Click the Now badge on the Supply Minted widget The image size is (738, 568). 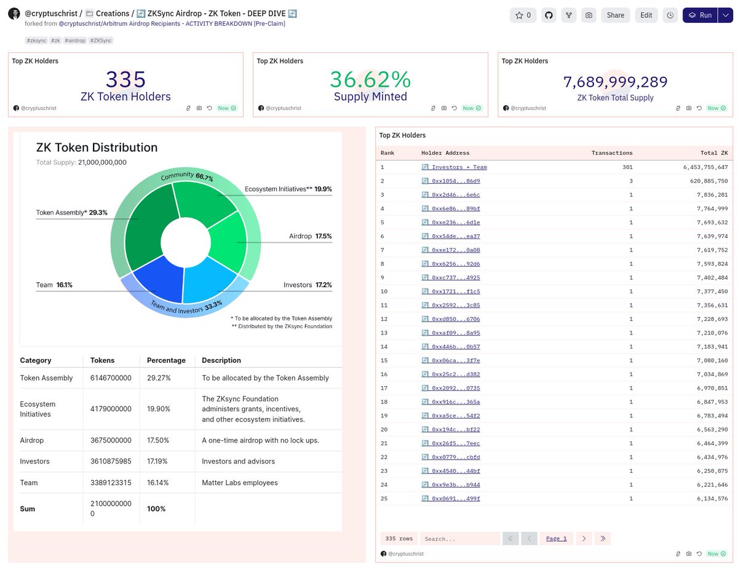click(472, 108)
